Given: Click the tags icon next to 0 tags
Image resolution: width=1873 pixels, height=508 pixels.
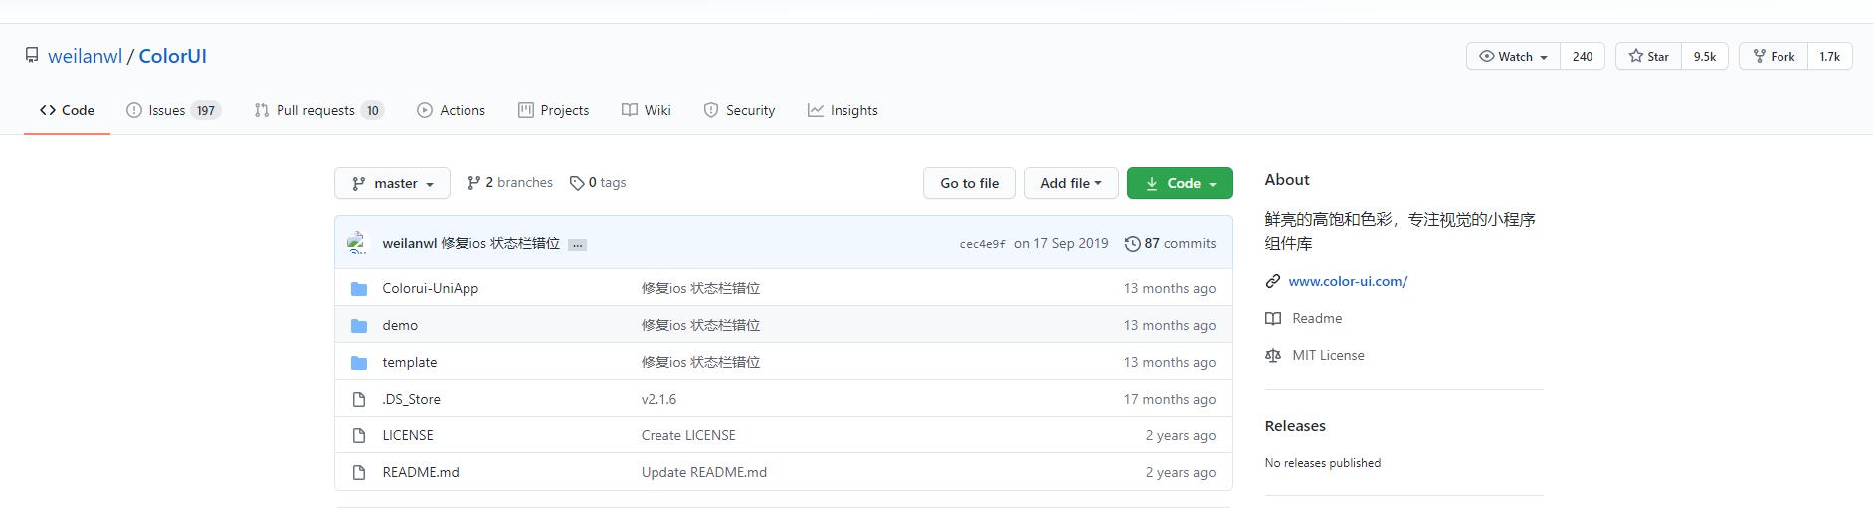Looking at the screenshot, I should 576,183.
